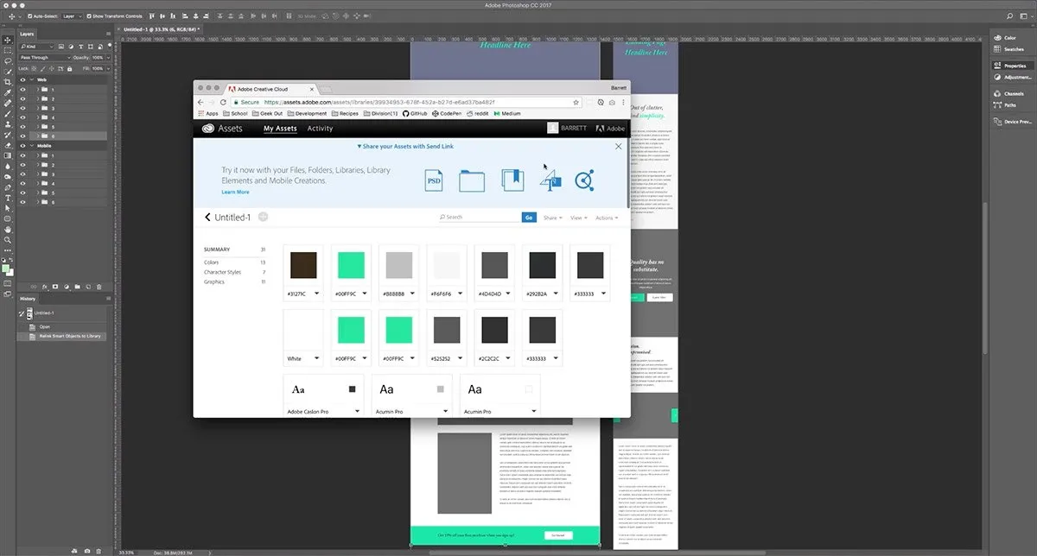Open dropdown arrow under #3127IC swatch
Screen dimensions: 1037x556
(x=317, y=294)
